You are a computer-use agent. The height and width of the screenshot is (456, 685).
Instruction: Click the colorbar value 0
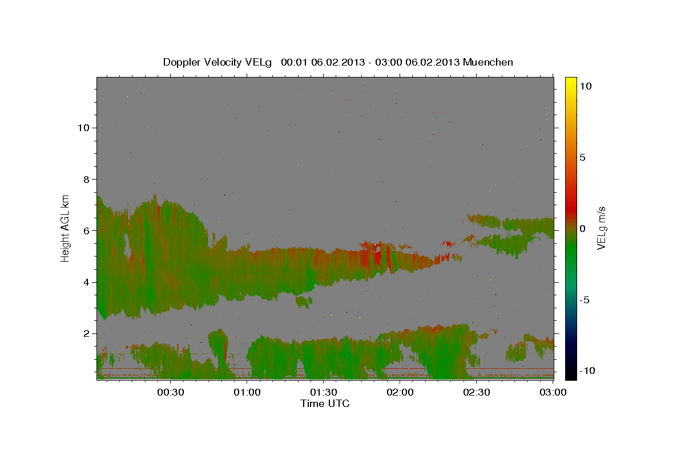[x=583, y=229]
